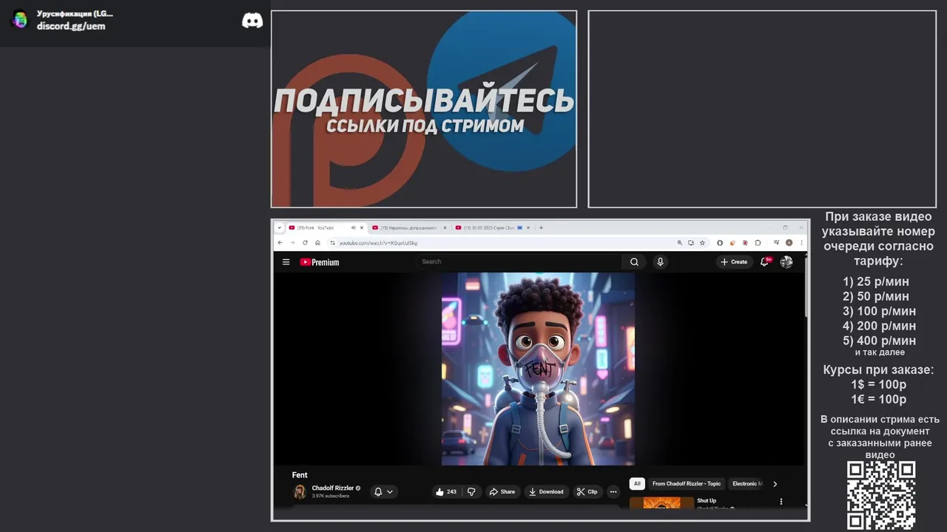
Task: Open the Chrome three-dot menu
Action: click(x=802, y=242)
